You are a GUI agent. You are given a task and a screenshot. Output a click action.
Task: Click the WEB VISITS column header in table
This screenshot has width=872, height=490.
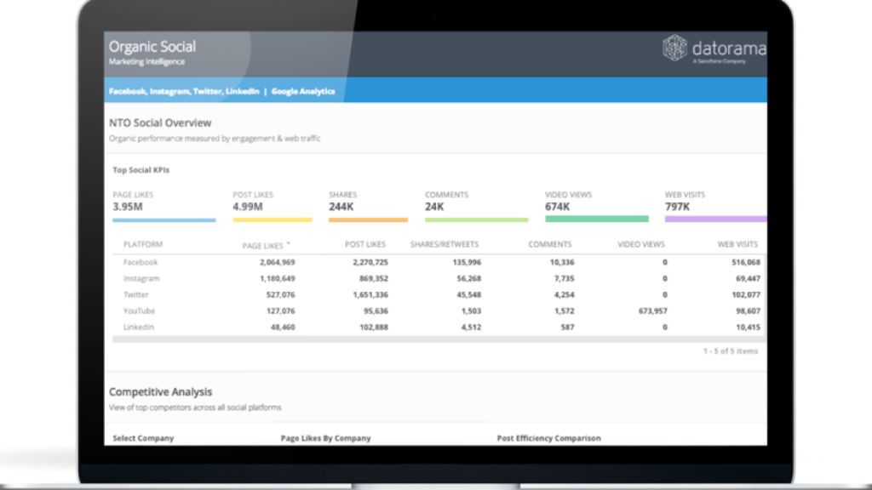(737, 245)
